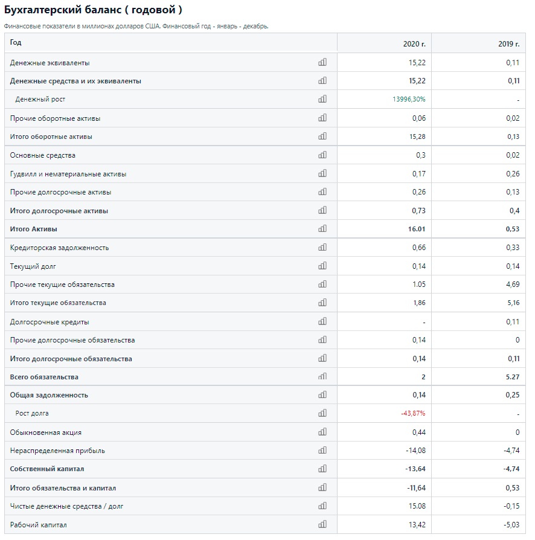The image size is (535, 540).
Task: Click chart icon for Гудвилл и нематериальные активы
Action: pos(322,173)
